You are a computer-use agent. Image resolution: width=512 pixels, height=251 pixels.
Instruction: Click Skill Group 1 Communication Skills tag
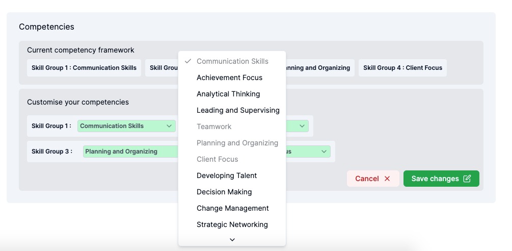pyautogui.click(x=84, y=68)
